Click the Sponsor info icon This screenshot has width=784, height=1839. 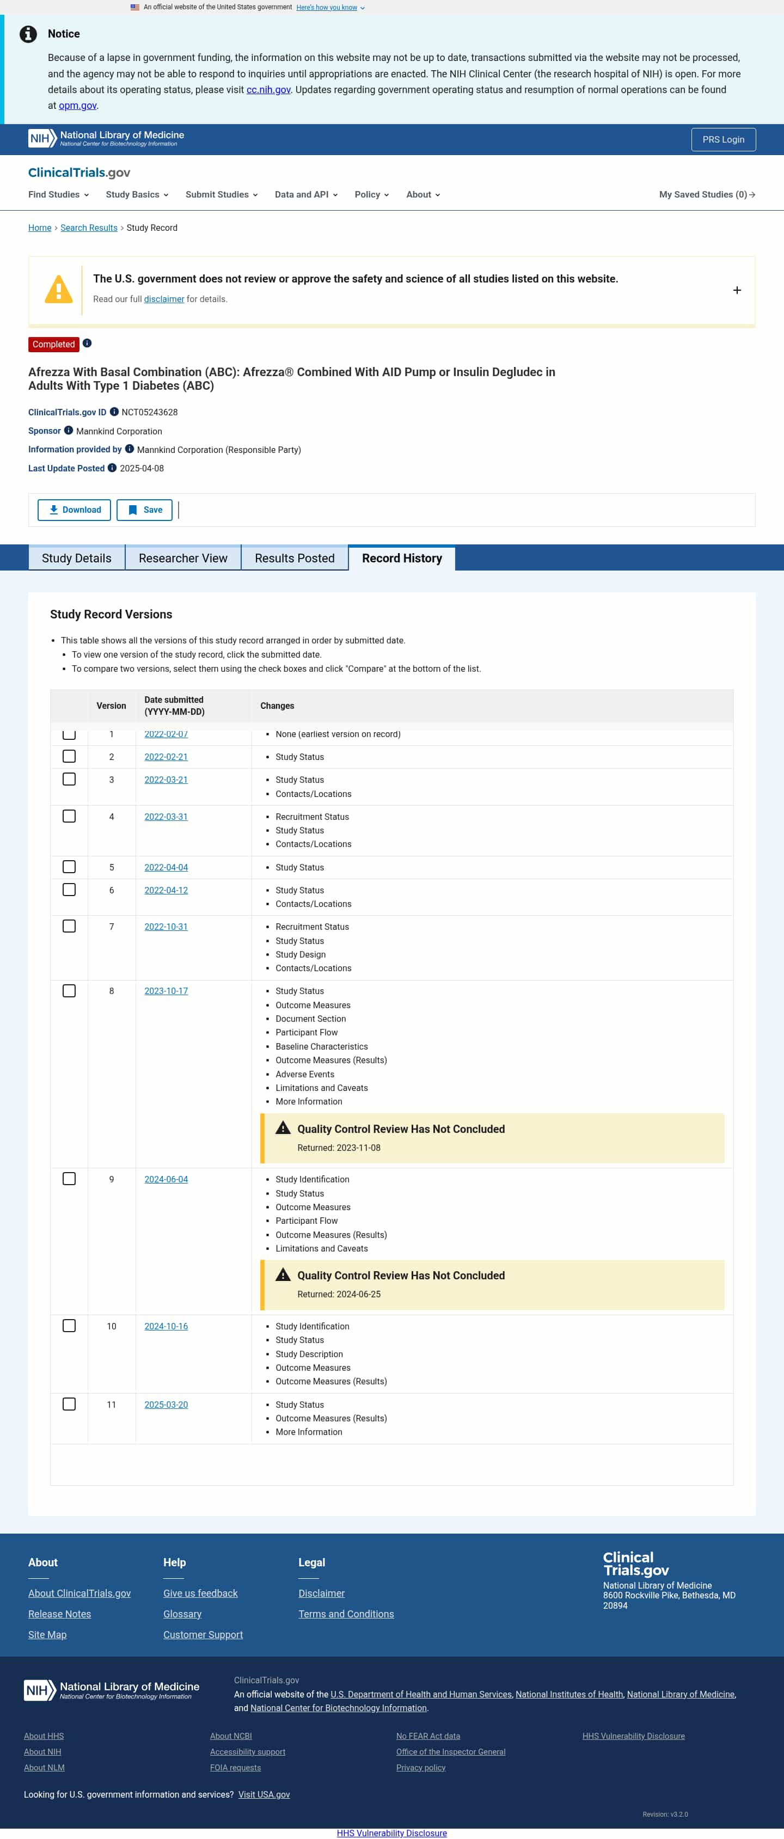click(69, 431)
